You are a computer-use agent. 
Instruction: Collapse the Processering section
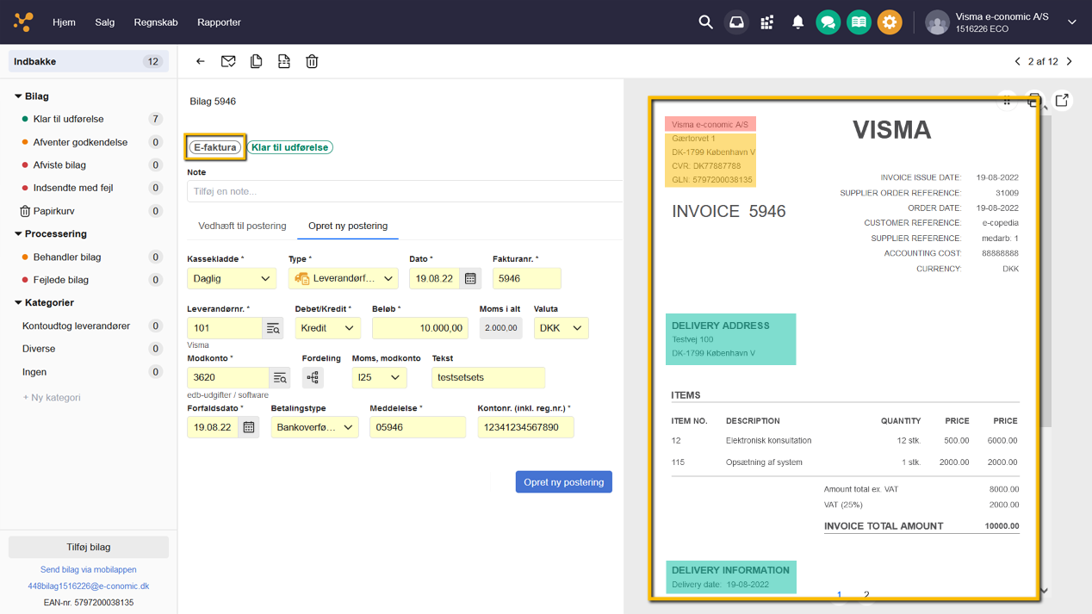[x=19, y=234]
